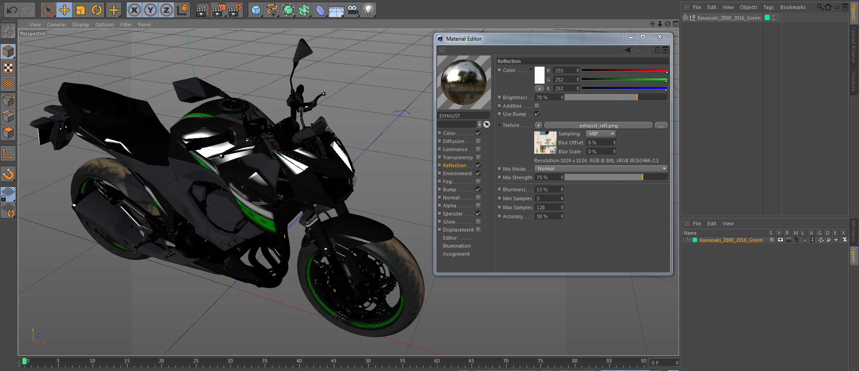Click the Brightness value stepper arrows

point(562,97)
